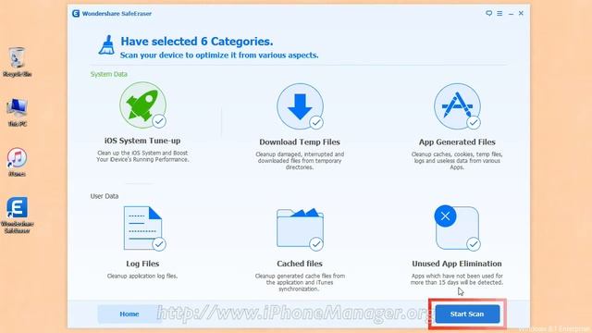
Task: Click the iOS System Tune-up label
Action: (142, 141)
